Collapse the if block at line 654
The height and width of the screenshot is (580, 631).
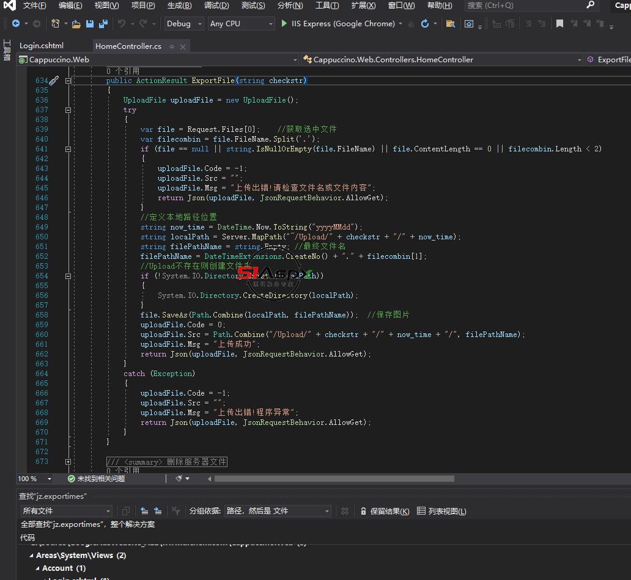point(68,276)
